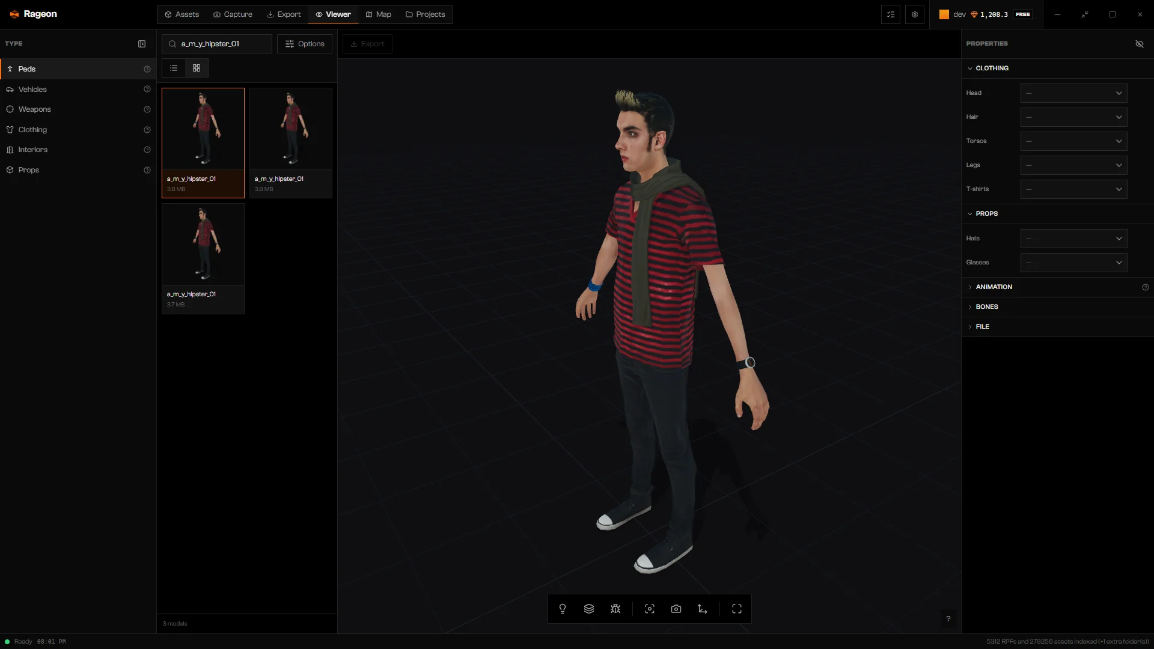Click the focus target icon in viewer toolbar
Image resolution: width=1154 pixels, height=649 pixels.
click(x=650, y=609)
